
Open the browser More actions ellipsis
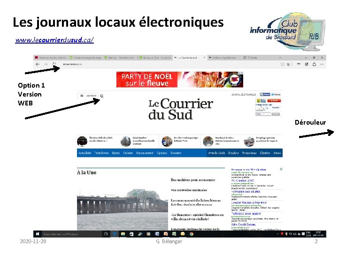coord(322,64)
